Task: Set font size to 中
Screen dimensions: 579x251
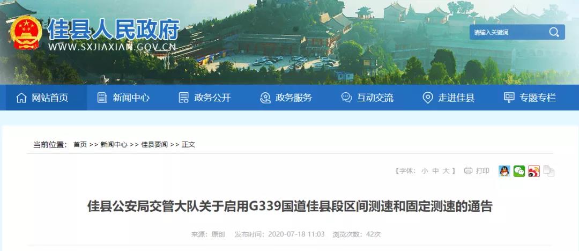Action: 435,171
